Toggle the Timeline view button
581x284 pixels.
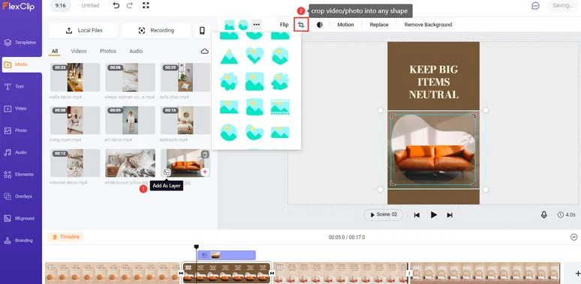coord(66,237)
